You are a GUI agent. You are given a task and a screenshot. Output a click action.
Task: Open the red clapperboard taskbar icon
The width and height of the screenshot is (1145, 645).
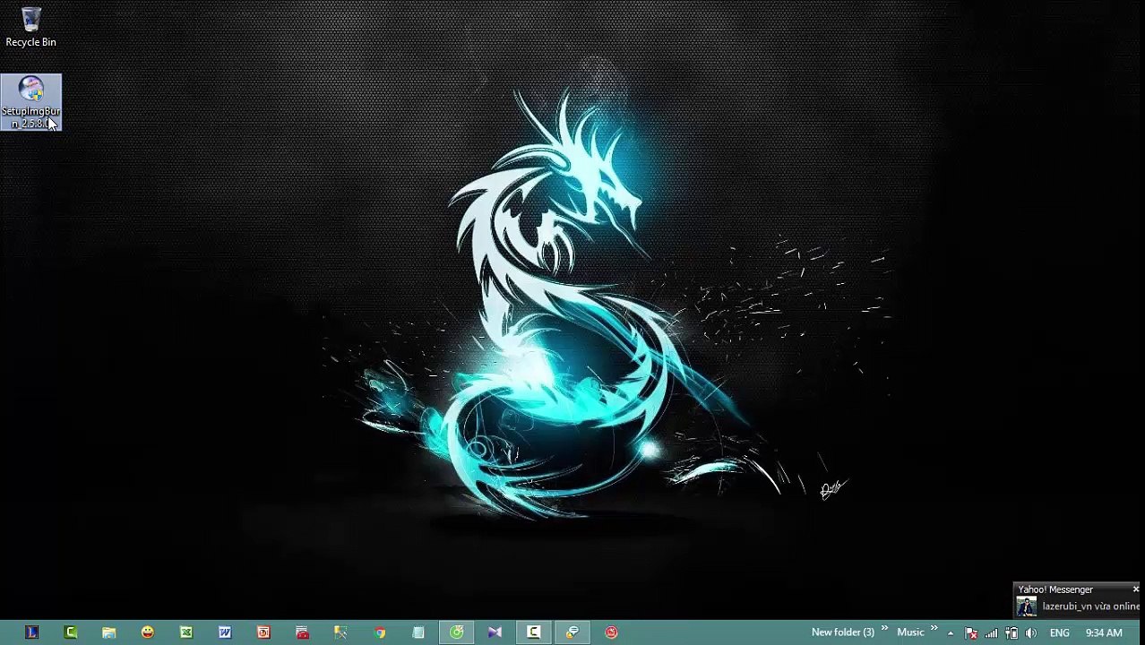tap(302, 632)
